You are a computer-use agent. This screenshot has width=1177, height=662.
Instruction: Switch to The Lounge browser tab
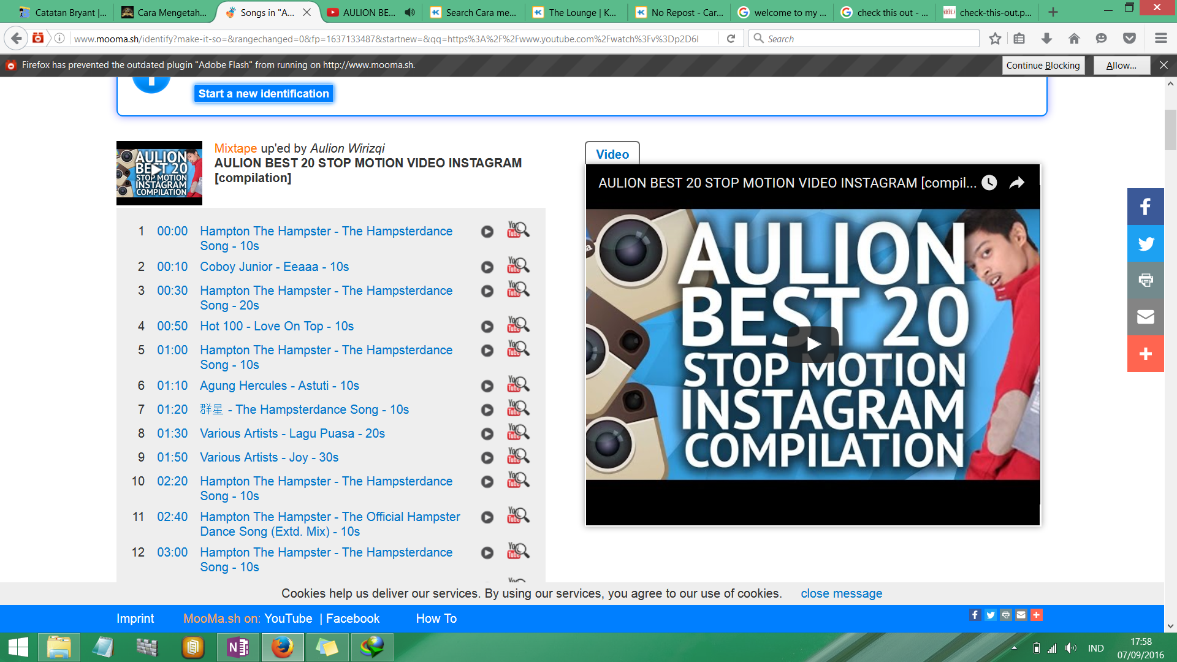pos(576,12)
